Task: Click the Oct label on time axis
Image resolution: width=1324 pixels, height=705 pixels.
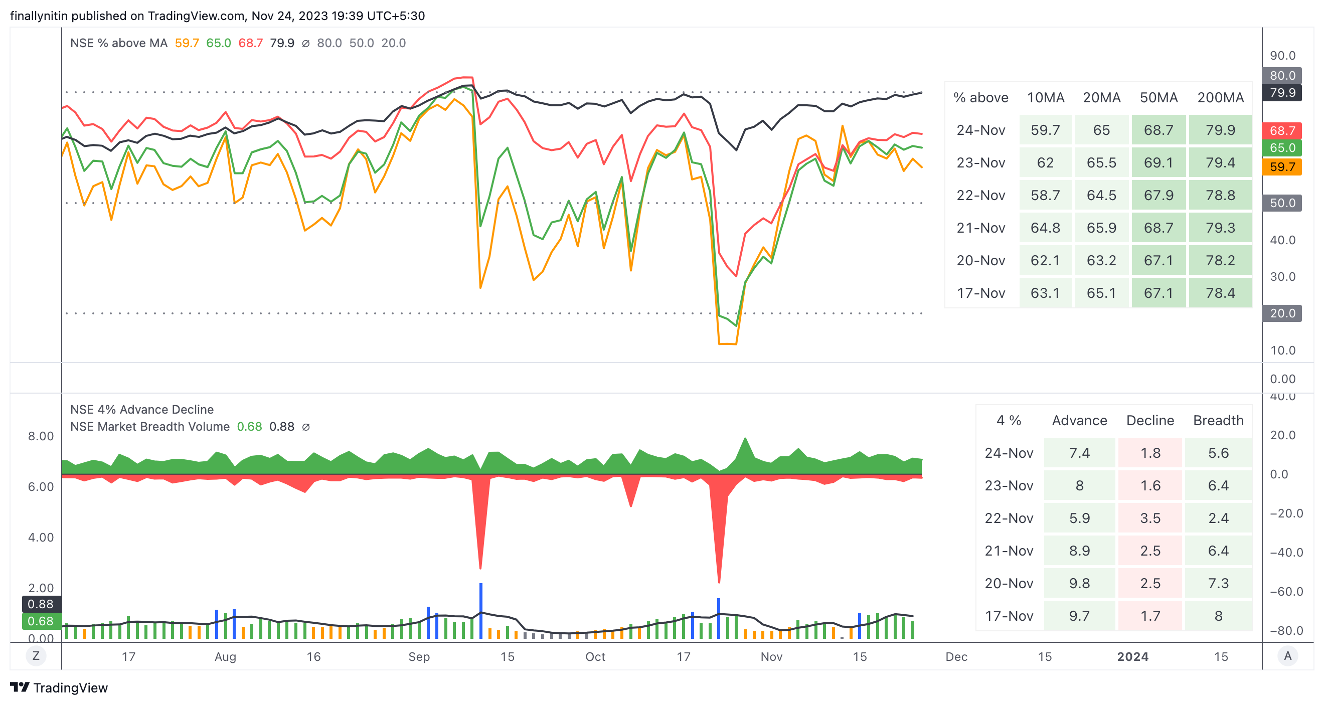Action: [x=595, y=657]
